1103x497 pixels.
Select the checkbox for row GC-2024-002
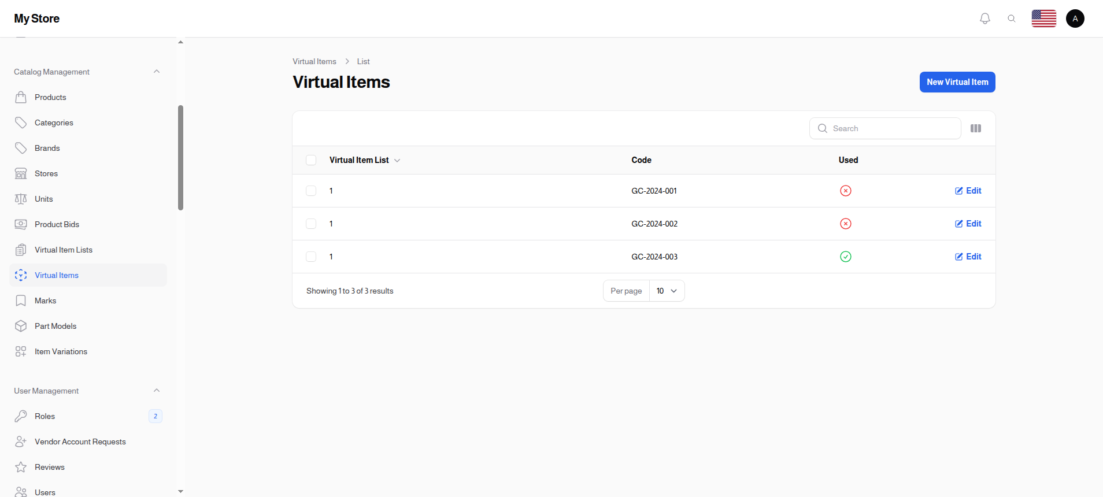(311, 224)
